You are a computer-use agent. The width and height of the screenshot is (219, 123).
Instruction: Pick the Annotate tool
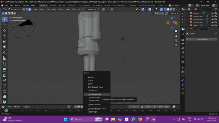[x=5, y=53]
